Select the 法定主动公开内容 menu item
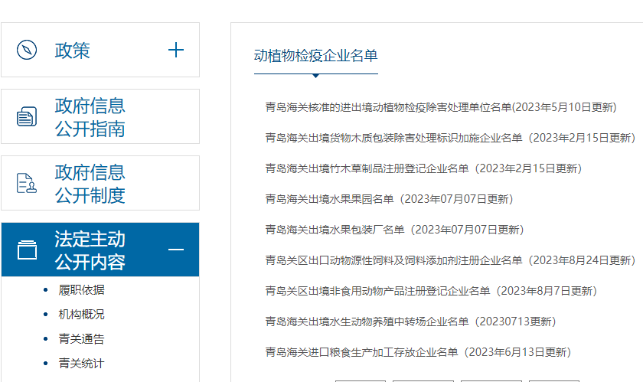Screen dimensions: 643x382 [100, 250]
